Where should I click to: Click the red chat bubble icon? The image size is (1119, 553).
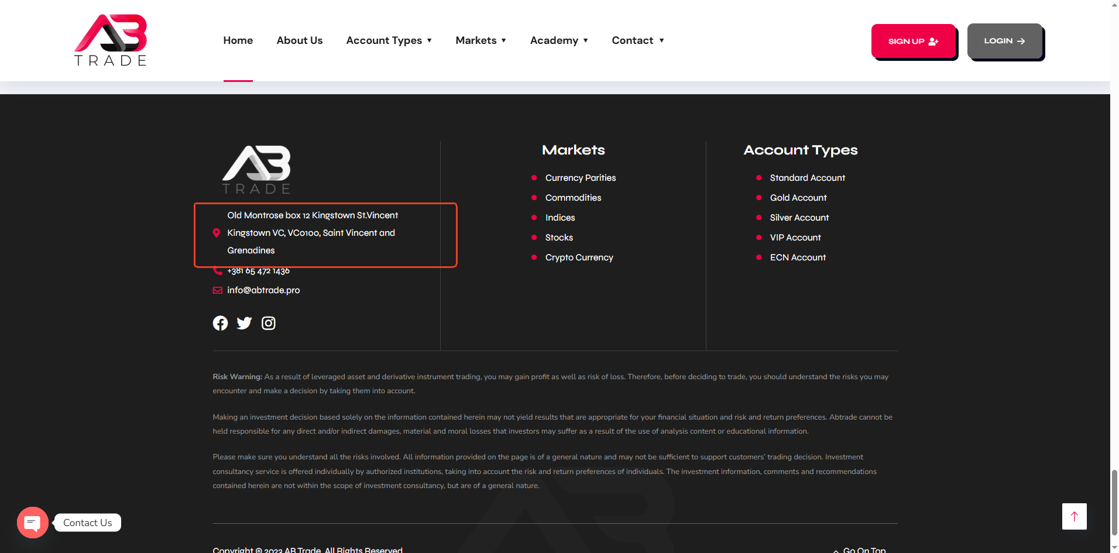33,523
